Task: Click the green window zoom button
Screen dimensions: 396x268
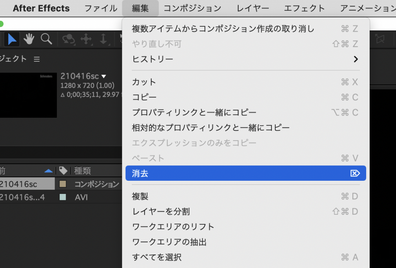Action: pyautogui.click(x=1, y=24)
